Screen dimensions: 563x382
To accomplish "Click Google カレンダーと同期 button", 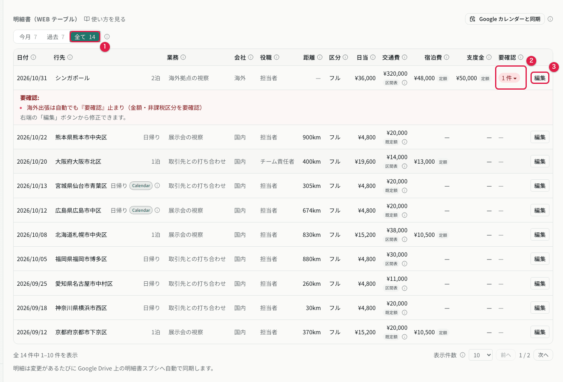I will point(505,19).
